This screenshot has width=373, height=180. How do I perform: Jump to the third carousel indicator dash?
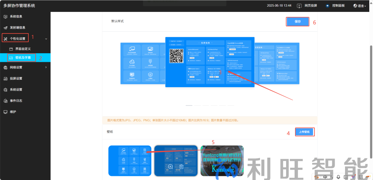(206, 105)
